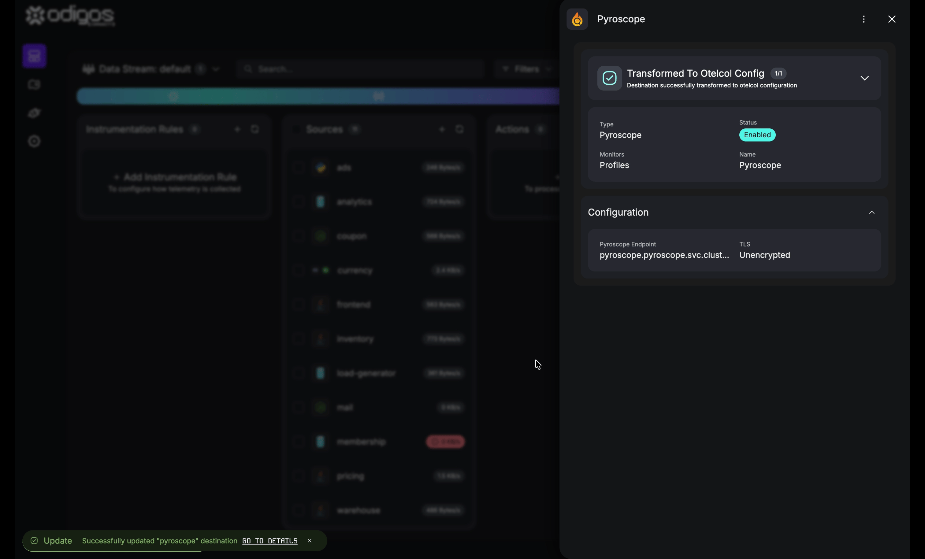Open the currency source row
Viewport: 925px width, 559px height.
(x=379, y=270)
